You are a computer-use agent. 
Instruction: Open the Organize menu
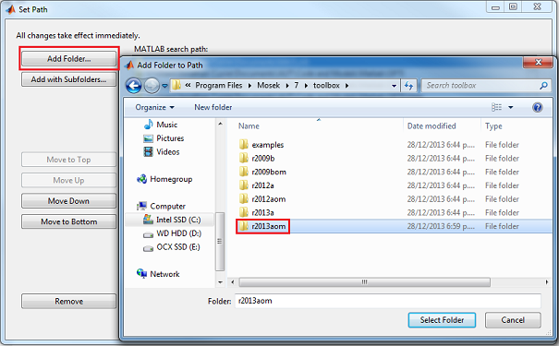tap(154, 107)
